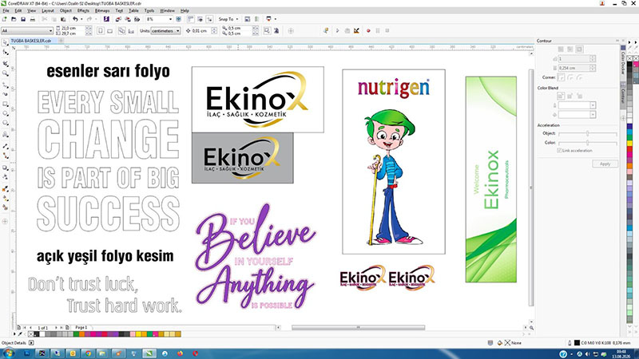Image resolution: width=639 pixels, height=359 pixels.
Task: Click the Export icon
Action: [x=128, y=19]
